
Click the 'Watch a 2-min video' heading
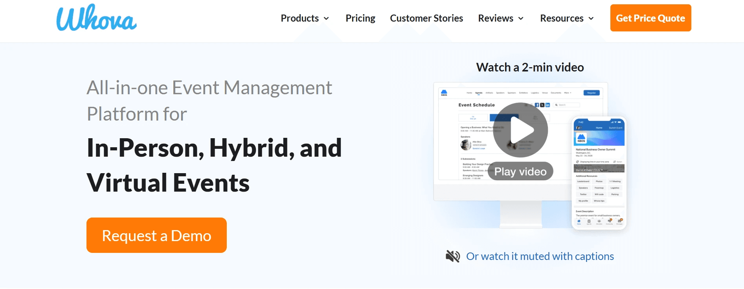click(530, 67)
